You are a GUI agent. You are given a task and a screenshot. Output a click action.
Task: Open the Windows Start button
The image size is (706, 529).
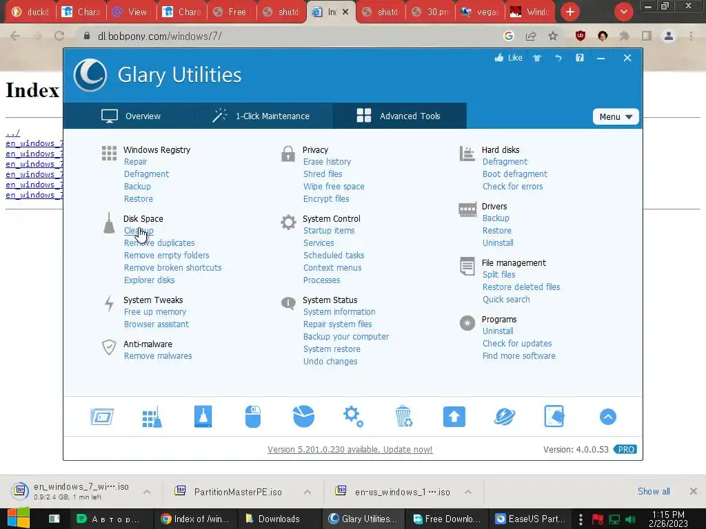pos(19,518)
